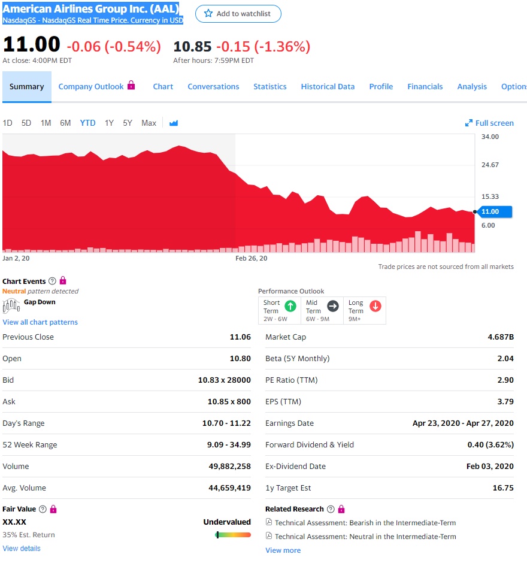Image resolution: width=527 pixels, height=563 pixels.
Task: Go to the Analysis tab
Action: [x=472, y=86]
